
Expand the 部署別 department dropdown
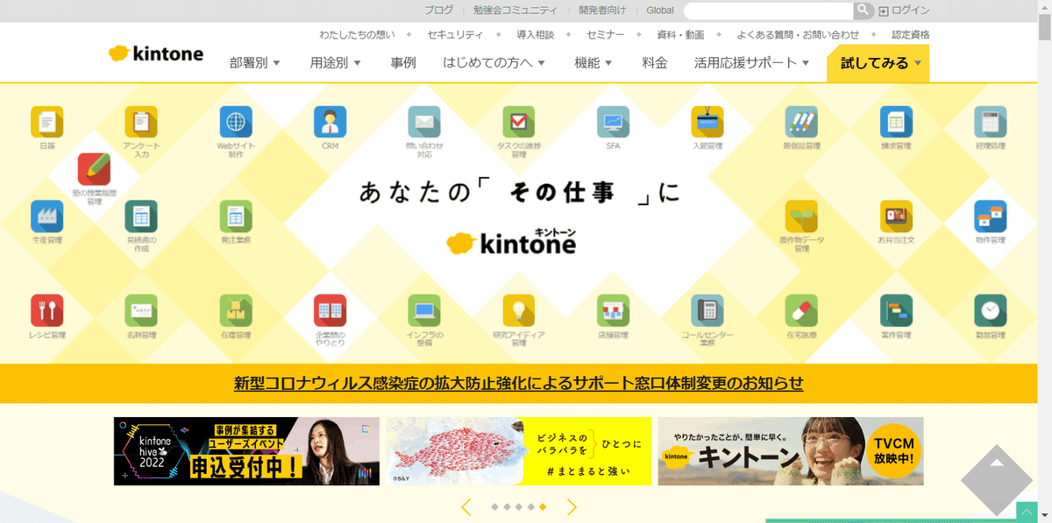coord(254,63)
